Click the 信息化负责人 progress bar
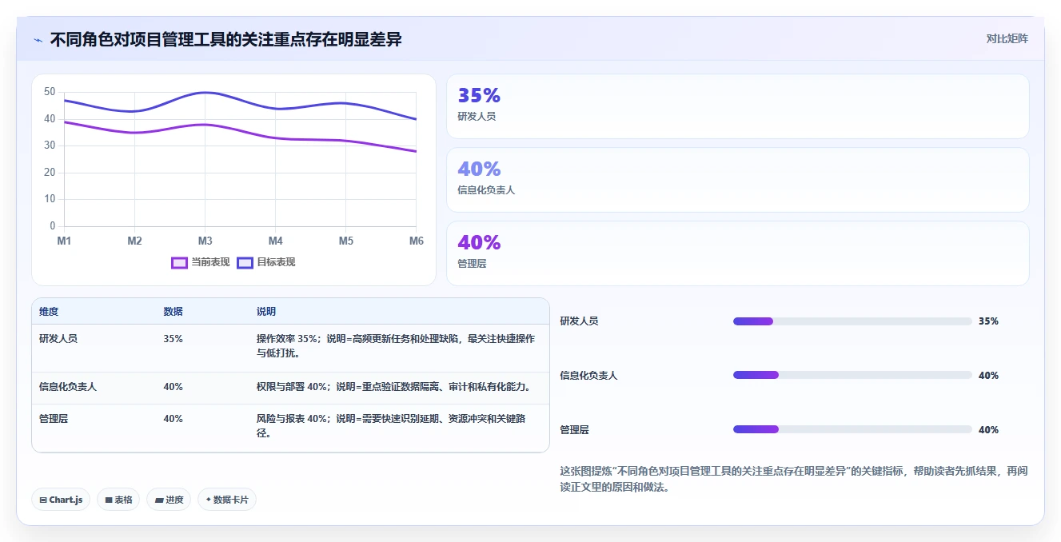Viewport: 1061px width, 542px height. point(852,375)
